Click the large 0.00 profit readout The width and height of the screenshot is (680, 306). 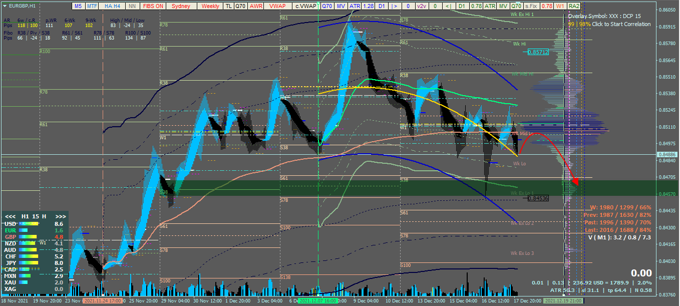tap(641, 273)
